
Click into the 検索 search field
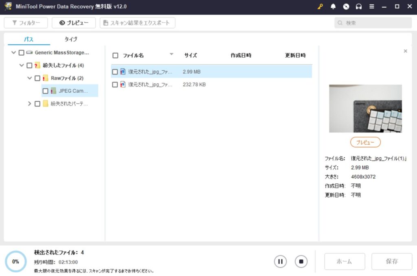(373, 23)
